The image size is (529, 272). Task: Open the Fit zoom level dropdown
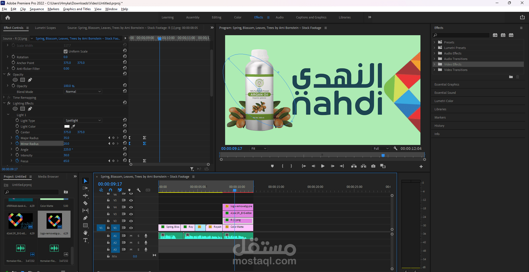tap(258, 149)
